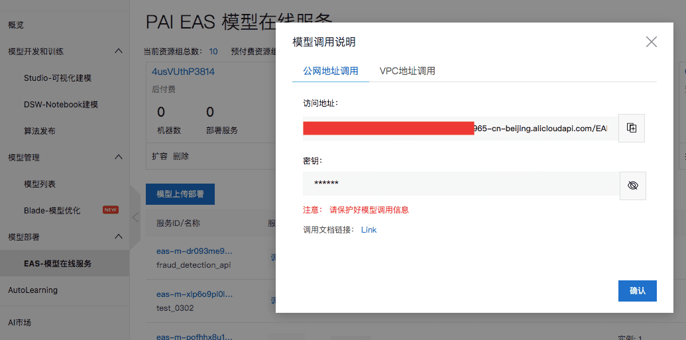
Task: Collapse the 模型管理 menu group
Action: pos(119,157)
